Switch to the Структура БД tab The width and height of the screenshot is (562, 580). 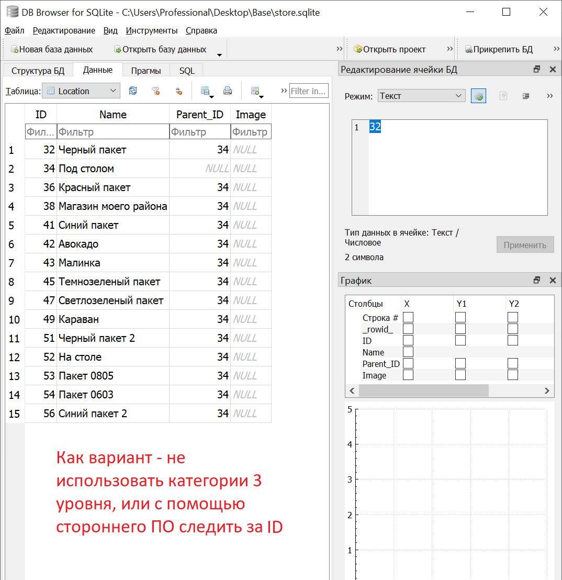tap(38, 71)
